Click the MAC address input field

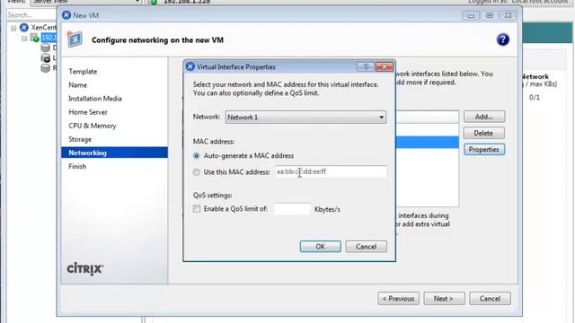click(x=332, y=171)
